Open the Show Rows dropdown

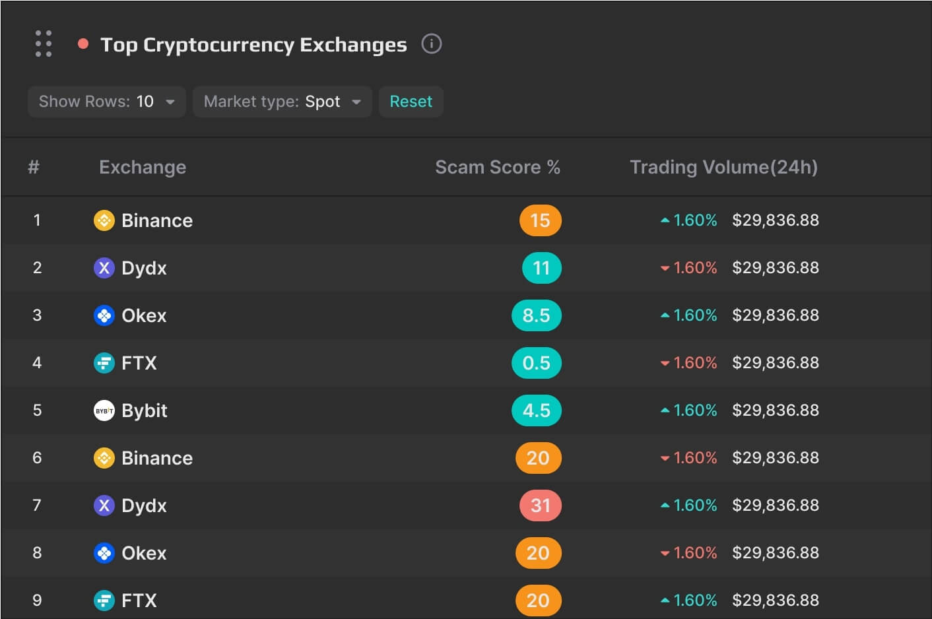[x=106, y=102]
